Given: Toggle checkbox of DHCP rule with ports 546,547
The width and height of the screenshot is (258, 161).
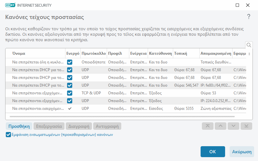Looking at the screenshot, I should (x=70, y=85).
